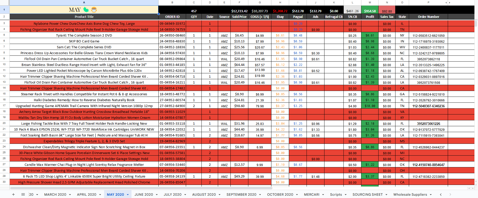Click the horizontal scrollbar's right arrow button
The height and width of the screenshot is (198, 478).
(472, 188)
